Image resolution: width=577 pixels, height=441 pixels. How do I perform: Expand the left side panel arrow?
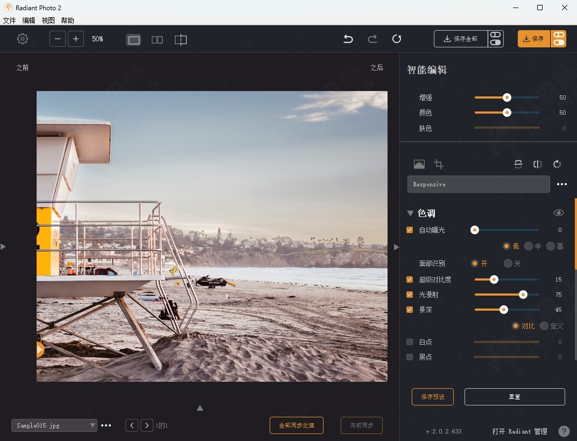tap(3, 247)
